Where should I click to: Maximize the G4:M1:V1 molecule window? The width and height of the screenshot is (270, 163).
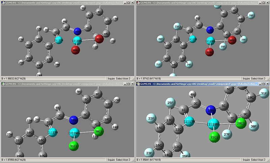(264, 84)
